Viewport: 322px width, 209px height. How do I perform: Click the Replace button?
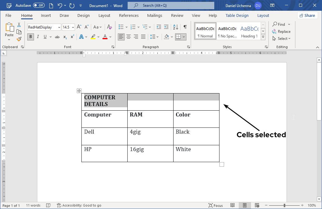(281, 32)
